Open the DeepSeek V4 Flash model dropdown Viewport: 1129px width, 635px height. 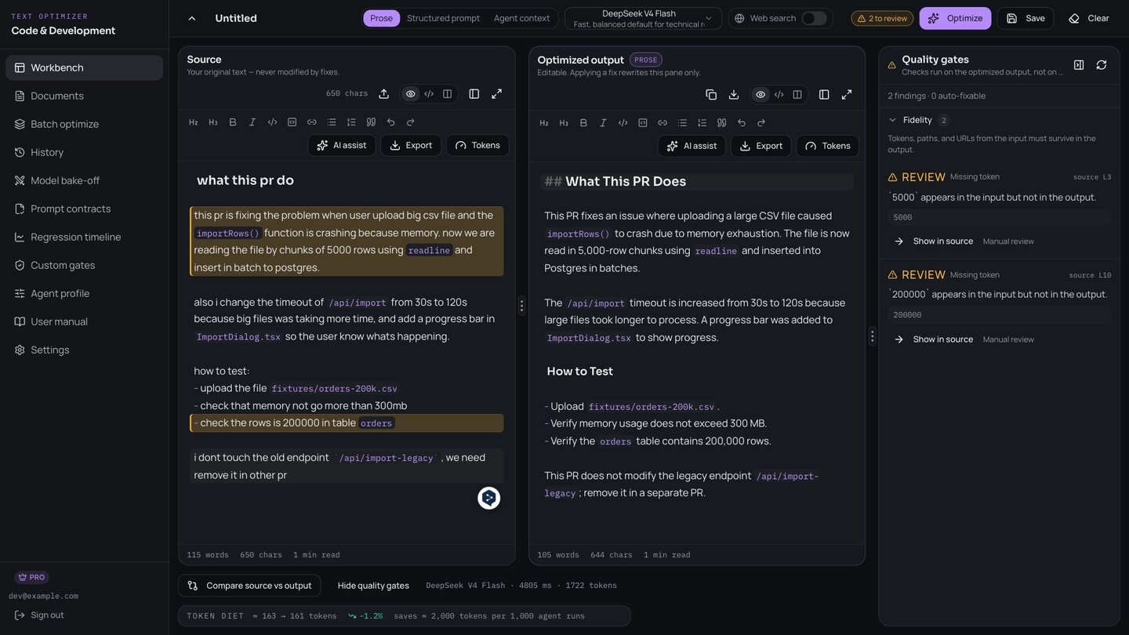[643, 18]
